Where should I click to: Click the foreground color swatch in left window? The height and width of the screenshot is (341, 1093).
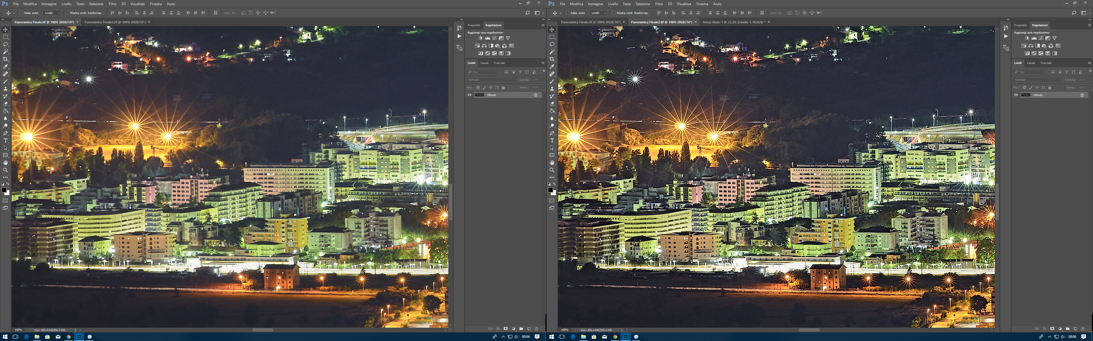click(4, 190)
